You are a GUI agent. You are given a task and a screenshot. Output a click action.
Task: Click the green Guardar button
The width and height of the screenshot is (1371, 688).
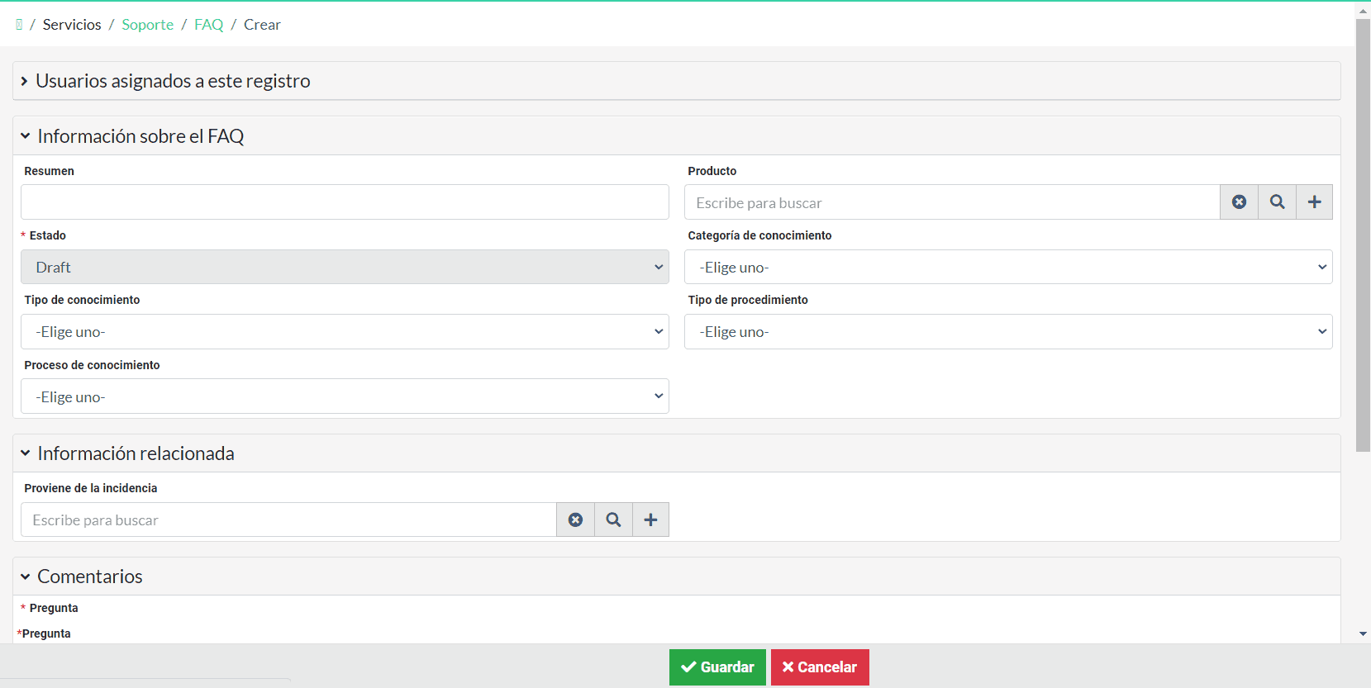[717, 667]
